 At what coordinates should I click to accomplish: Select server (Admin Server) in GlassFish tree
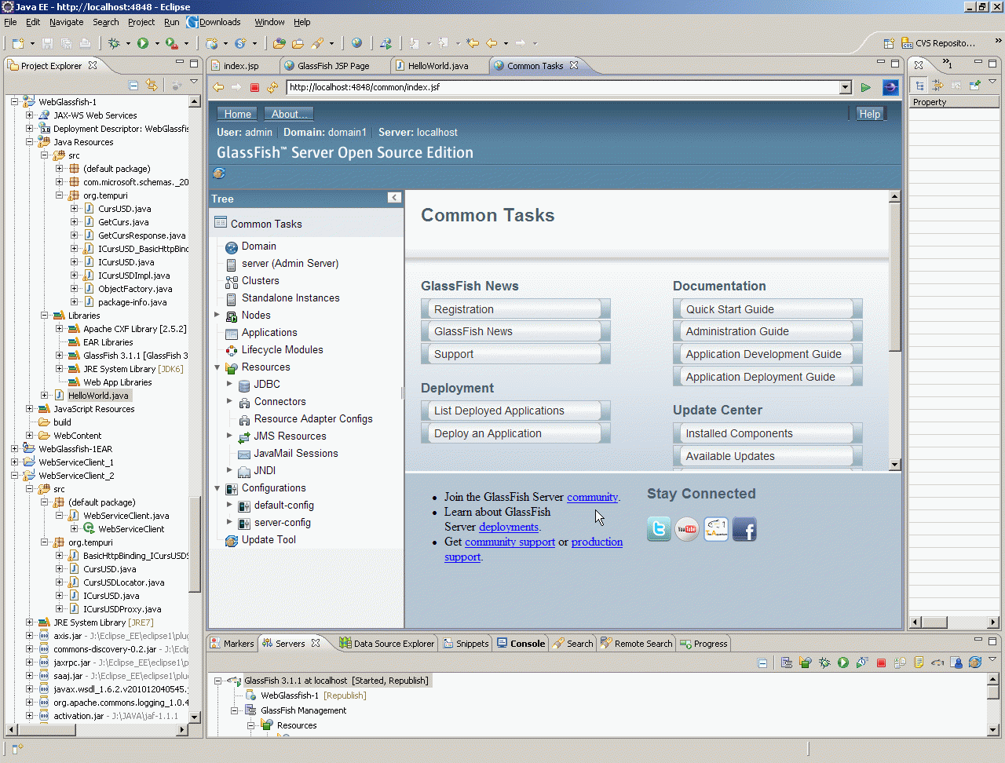[290, 263]
